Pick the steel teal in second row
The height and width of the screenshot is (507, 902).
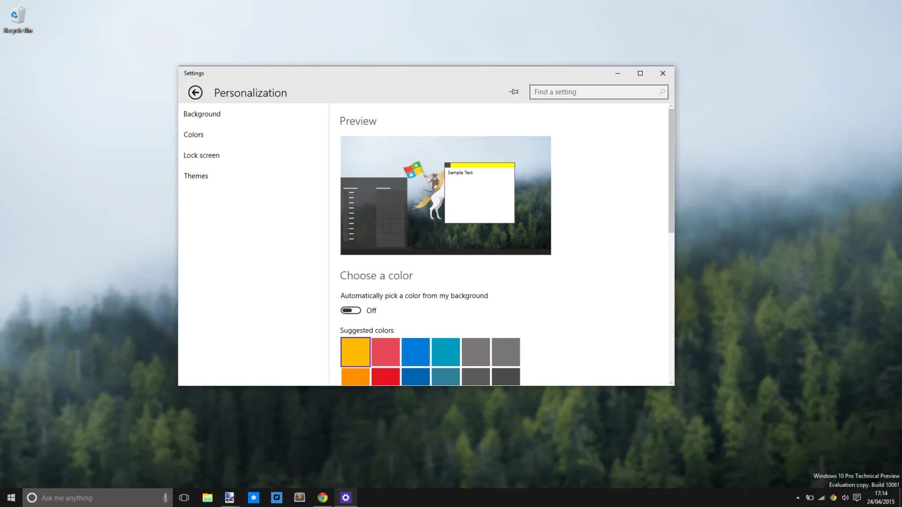click(x=446, y=377)
